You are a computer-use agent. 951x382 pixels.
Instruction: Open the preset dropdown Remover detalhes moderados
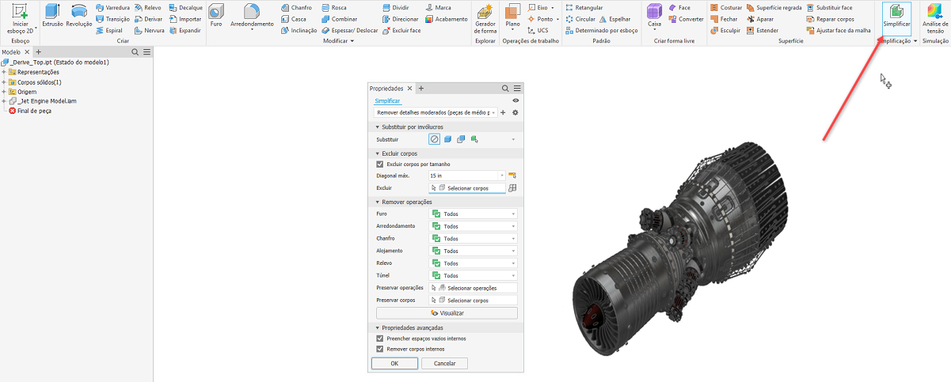pos(436,113)
